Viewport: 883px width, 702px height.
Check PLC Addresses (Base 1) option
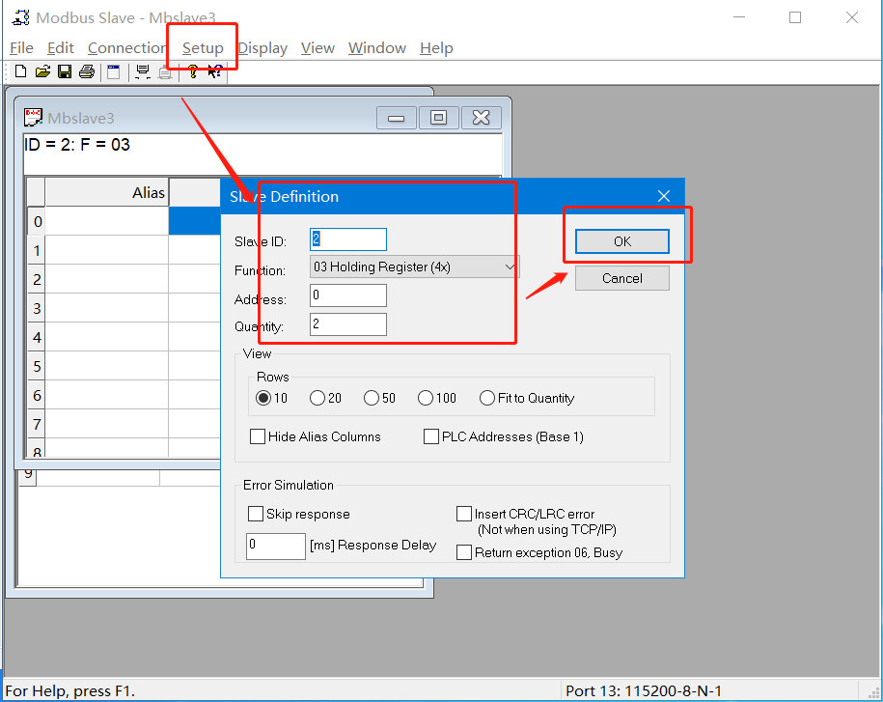click(x=431, y=436)
